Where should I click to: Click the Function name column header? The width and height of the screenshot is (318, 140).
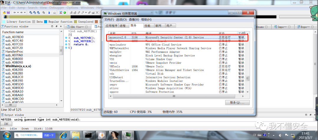(x=30, y=32)
